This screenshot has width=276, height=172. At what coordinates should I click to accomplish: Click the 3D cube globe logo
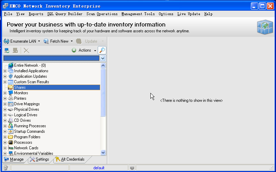pyautogui.click(x=265, y=27)
